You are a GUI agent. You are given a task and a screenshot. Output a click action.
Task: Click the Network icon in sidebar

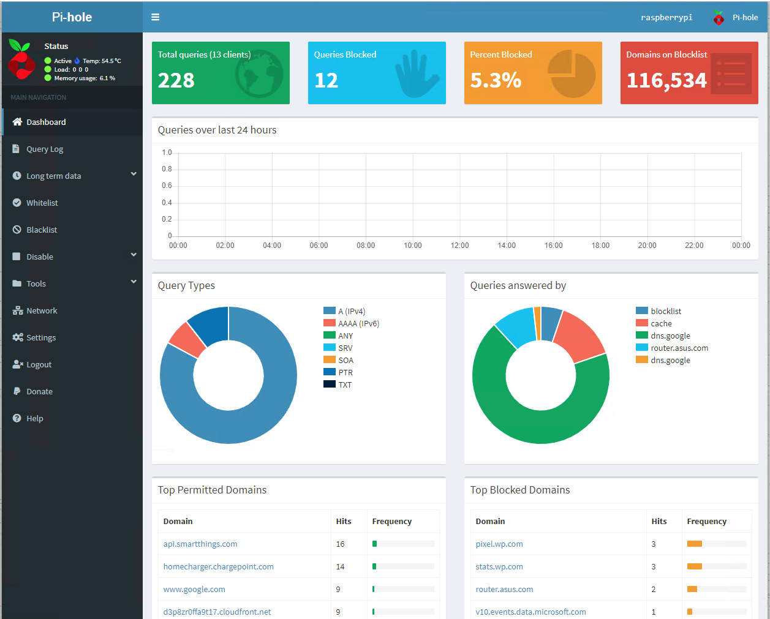tap(17, 310)
